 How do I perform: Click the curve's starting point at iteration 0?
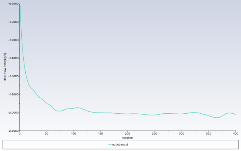coord(20,6)
